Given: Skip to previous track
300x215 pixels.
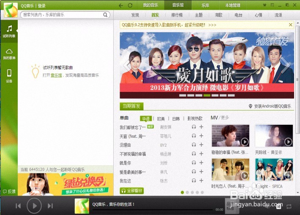Looking at the screenshot, I should [x=18, y=206].
